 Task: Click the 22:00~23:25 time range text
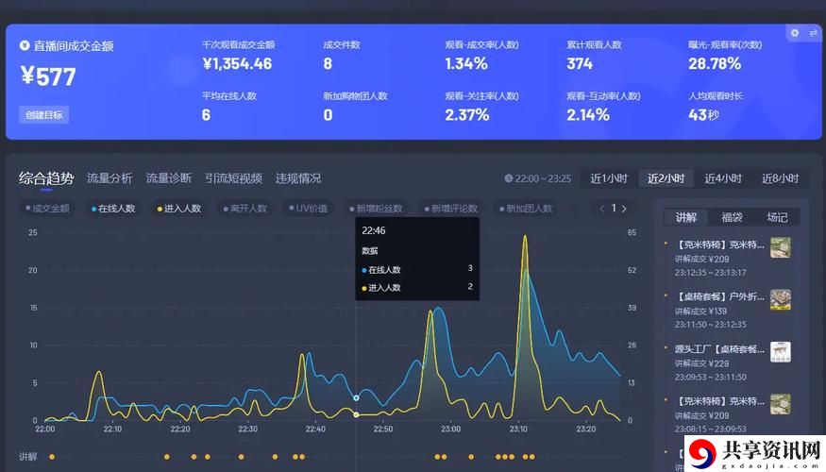[x=543, y=178]
